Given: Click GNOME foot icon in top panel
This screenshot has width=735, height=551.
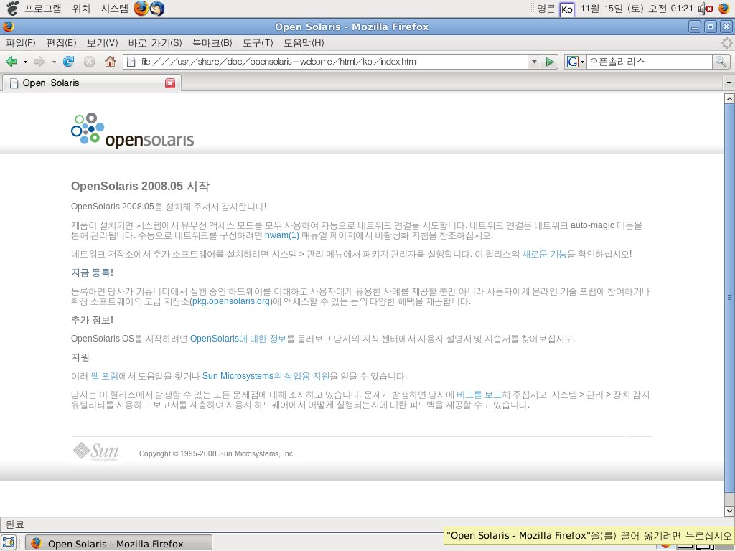Looking at the screenshot, I should click(x=12, y=8).
